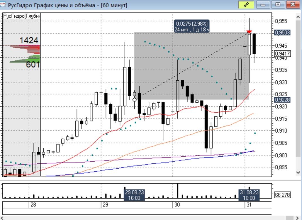The width and height of the screenshot is (302, 220).
Task: Close the РусГидро chart window
Action: pyautogui.click(x=293, y=5)
